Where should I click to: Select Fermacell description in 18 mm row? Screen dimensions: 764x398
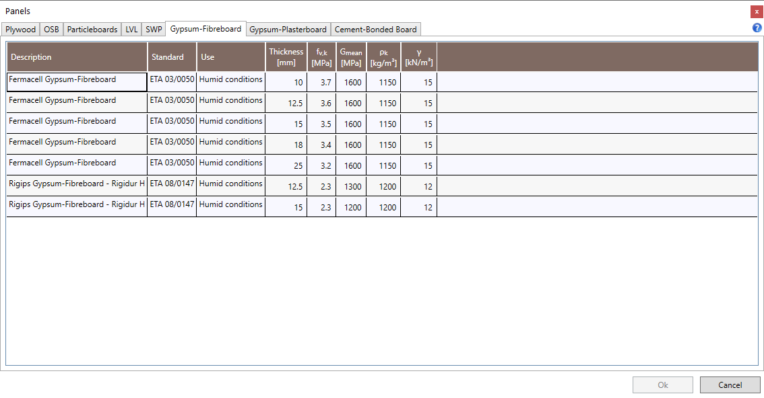coord(77,145)
